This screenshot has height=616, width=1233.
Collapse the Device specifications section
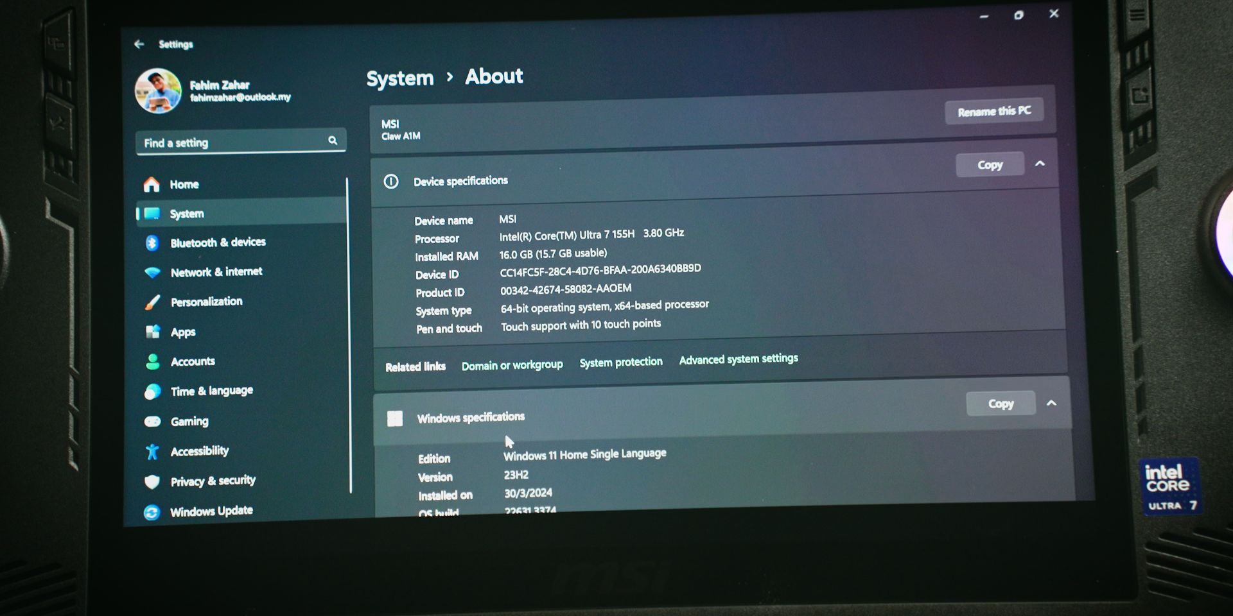click(1040, 164)
